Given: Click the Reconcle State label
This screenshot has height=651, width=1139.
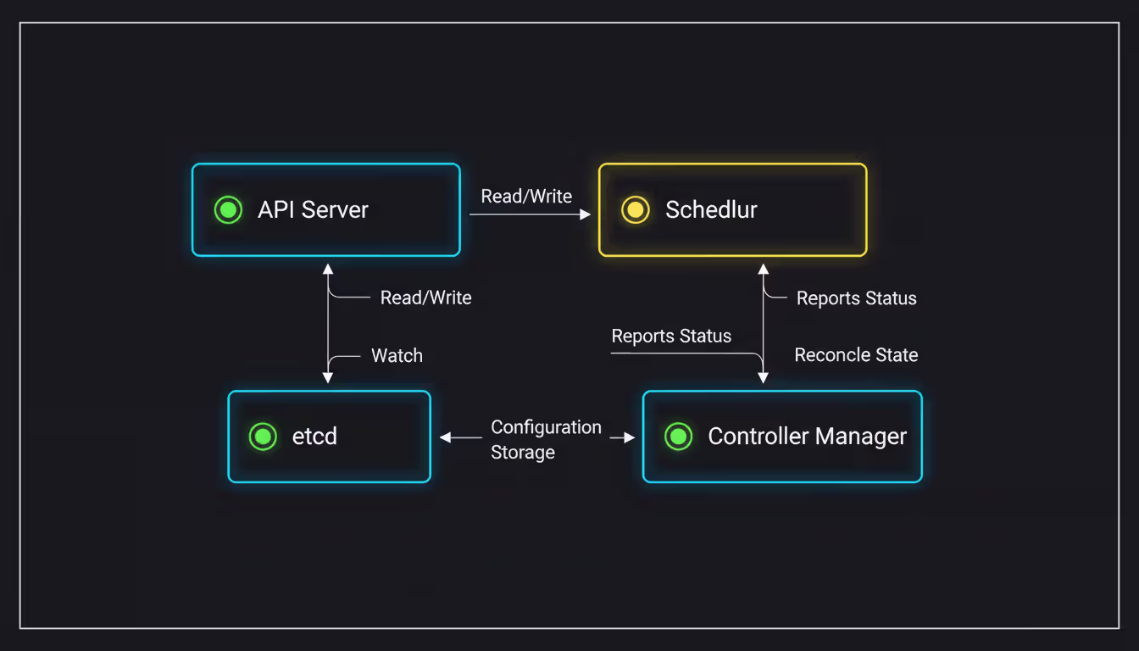Looking at the screenshot, I should [x=856, y=355].
